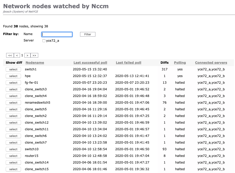Select diff for clone_switch12 node

[13, 123]
